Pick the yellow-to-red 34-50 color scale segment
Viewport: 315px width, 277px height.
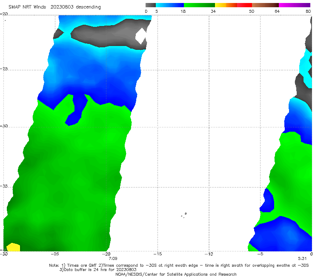[x=233, y=5]
